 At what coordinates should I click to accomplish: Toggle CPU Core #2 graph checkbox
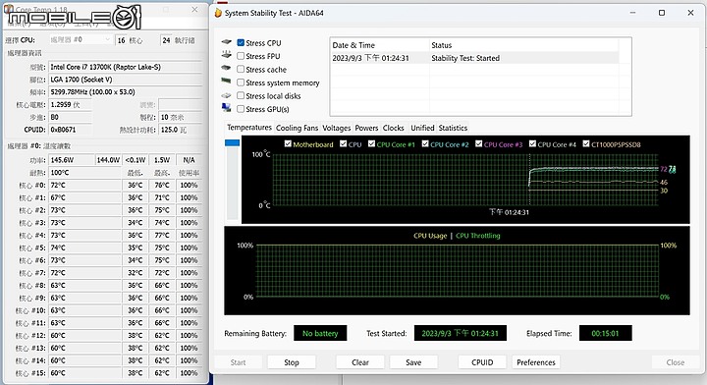point(425,143)
